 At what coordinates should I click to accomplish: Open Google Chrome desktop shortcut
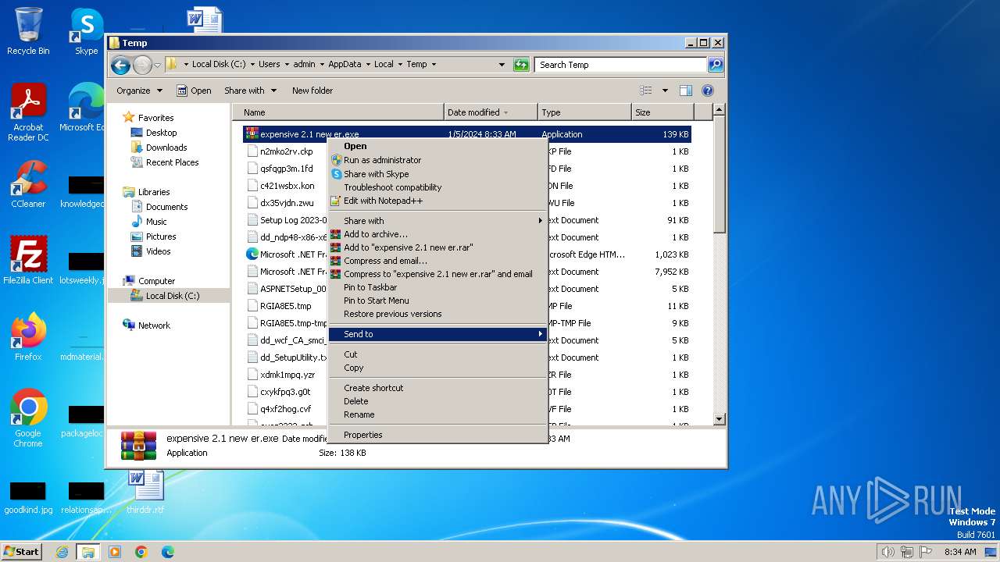[28, 418]
